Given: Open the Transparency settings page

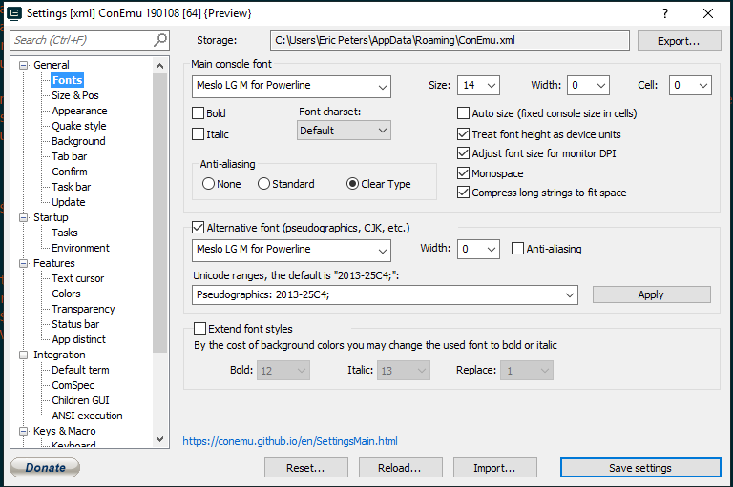Looking at the screenshot, I should pos(83,309).
